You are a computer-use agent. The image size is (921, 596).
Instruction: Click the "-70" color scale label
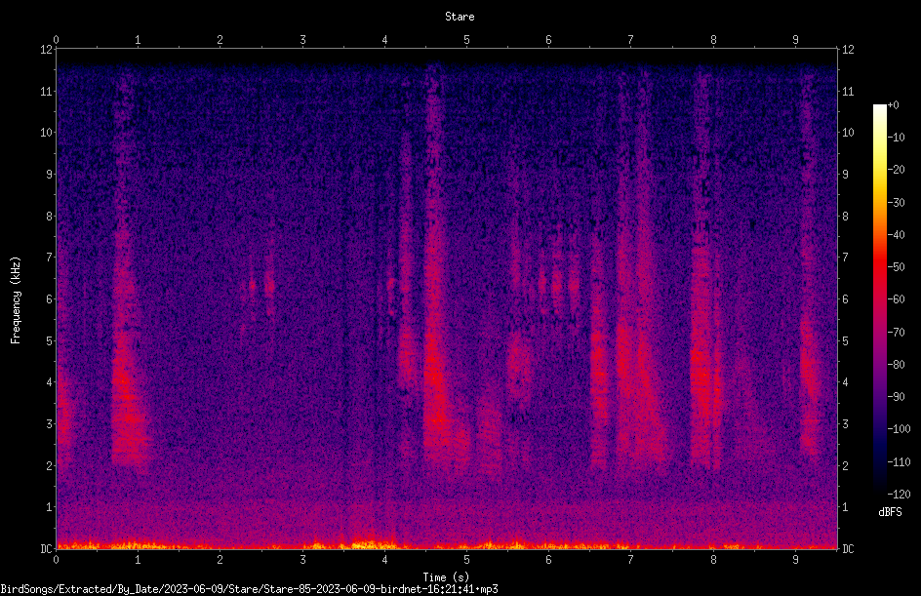896,333
